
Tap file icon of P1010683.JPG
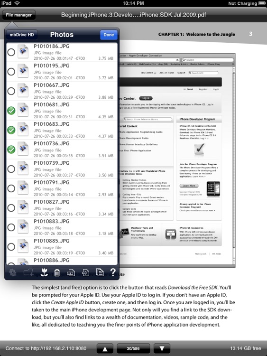tap(23, 130)
